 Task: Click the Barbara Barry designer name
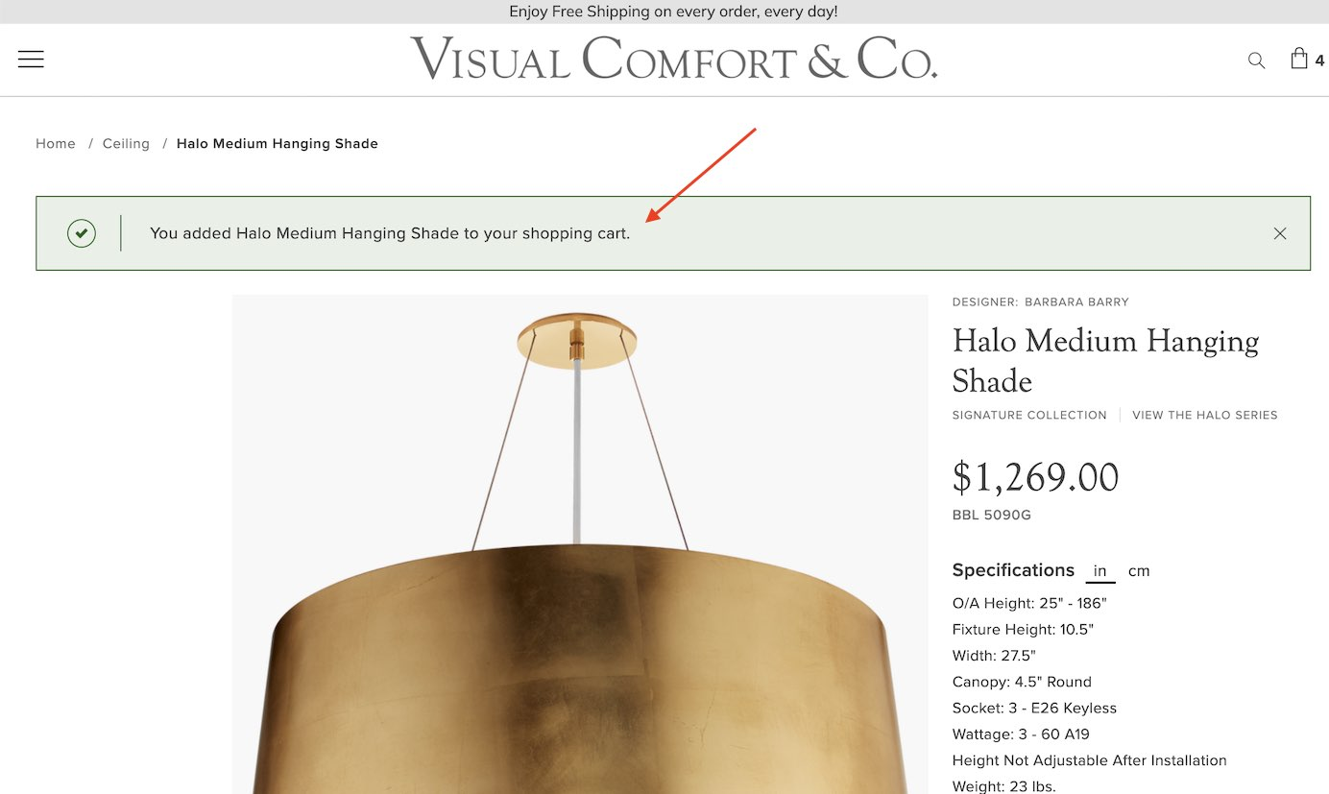pos(1076,301)
